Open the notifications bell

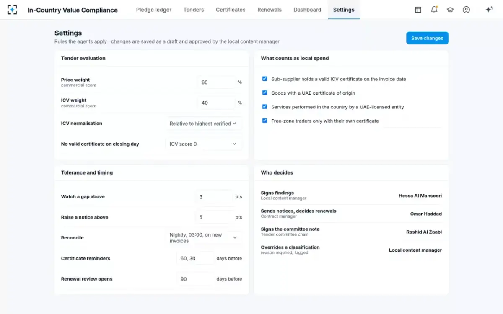point(434,10)
